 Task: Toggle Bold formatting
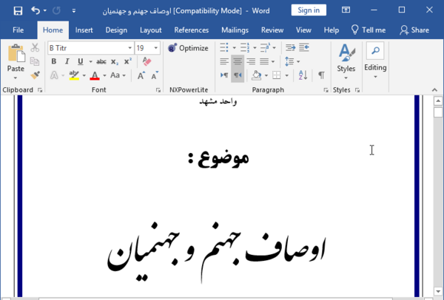(54, 61)
